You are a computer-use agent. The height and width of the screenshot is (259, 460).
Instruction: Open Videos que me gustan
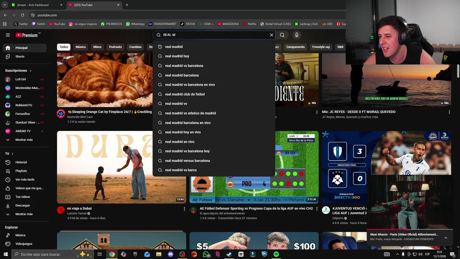click(x=24, y=188)
